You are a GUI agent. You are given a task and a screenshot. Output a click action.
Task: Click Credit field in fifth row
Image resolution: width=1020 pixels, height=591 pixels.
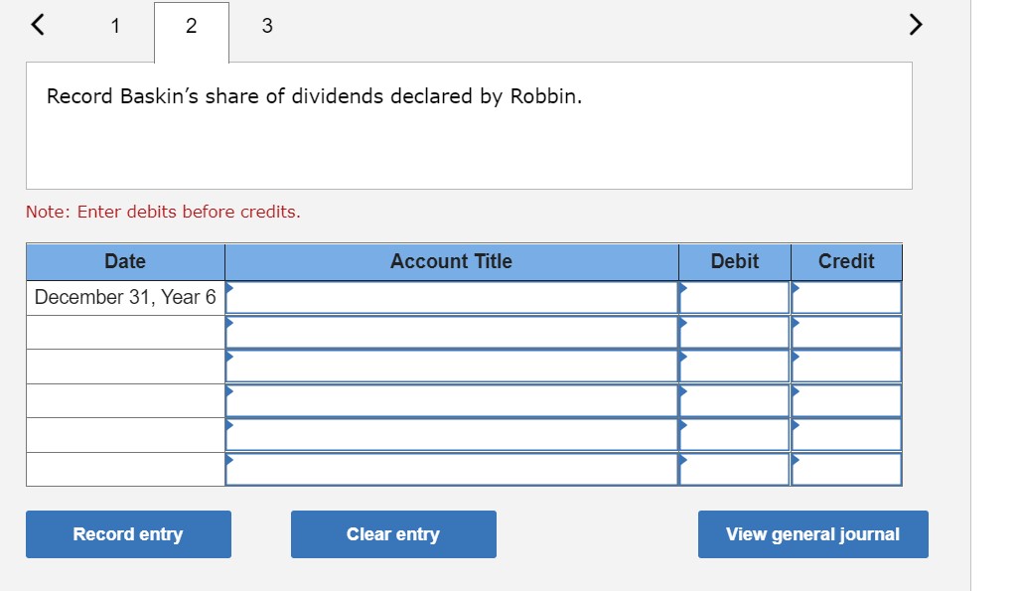(x=846, y=435)
